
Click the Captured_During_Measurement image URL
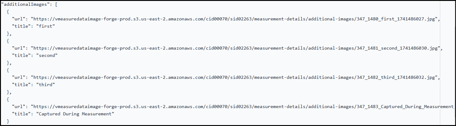coord(242,107)
